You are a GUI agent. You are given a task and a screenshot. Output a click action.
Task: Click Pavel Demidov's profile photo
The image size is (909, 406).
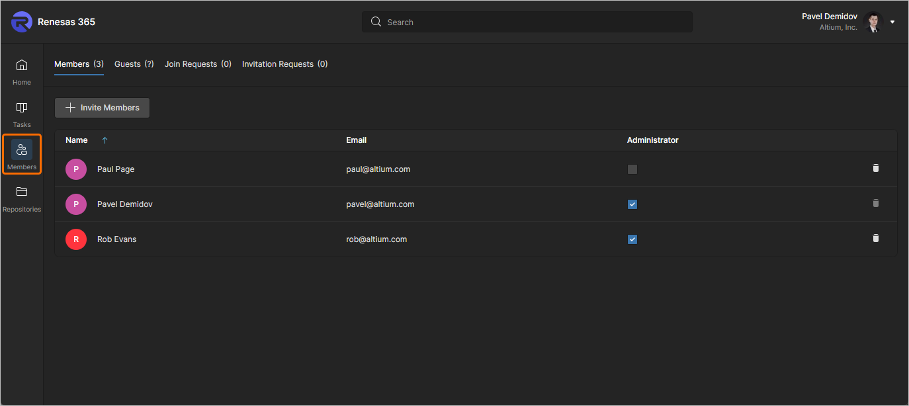[x=873, y=22]
